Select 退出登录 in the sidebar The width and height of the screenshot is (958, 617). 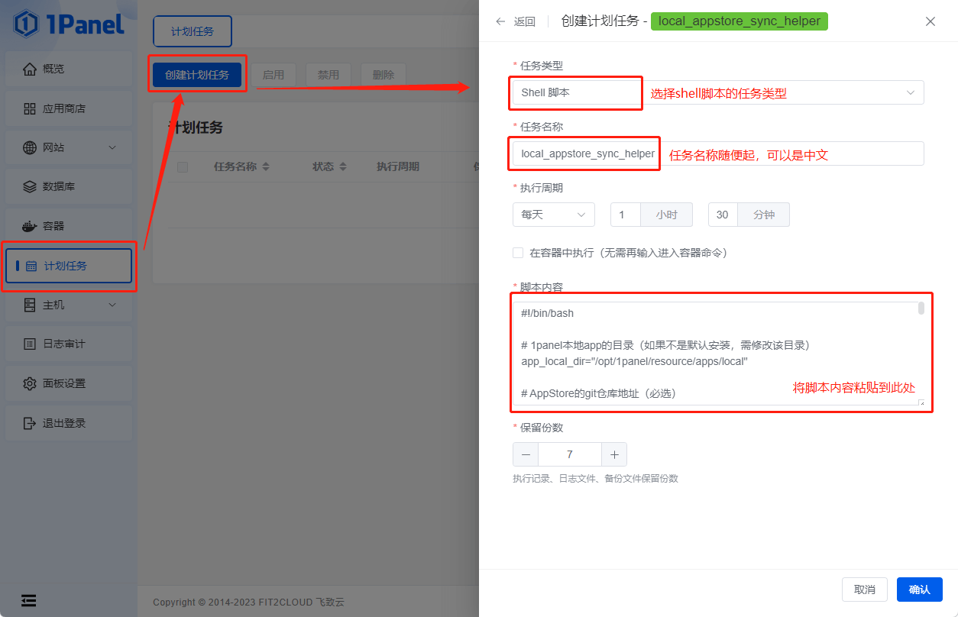(69, 423)
